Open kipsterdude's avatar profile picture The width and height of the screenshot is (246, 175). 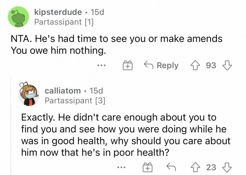click(18, 17)
